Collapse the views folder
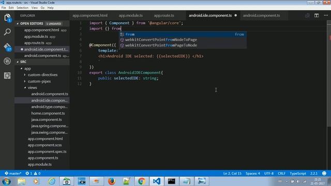This screenshot has height=186, width=331. 25,87
